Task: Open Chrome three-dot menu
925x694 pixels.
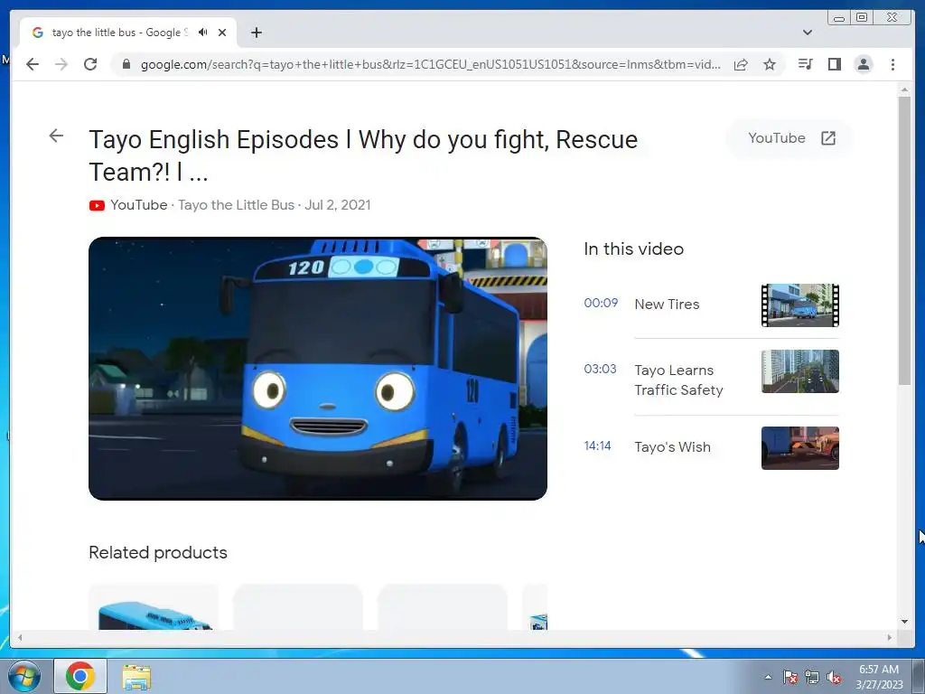Action: pyautogui.click(x=892, y=64)
